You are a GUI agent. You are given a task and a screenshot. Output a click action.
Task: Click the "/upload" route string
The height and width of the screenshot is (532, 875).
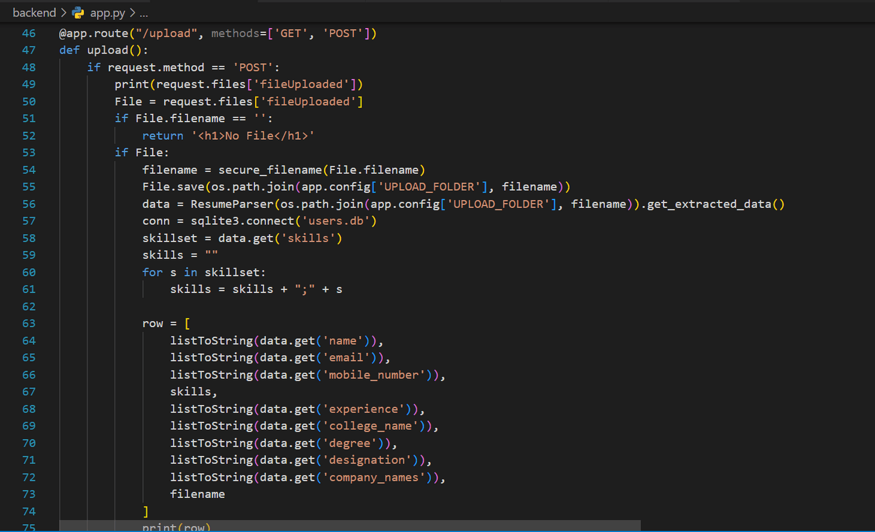point(166,33)
